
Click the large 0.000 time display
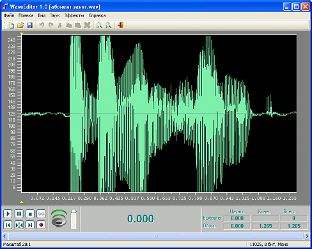(141, 219)
